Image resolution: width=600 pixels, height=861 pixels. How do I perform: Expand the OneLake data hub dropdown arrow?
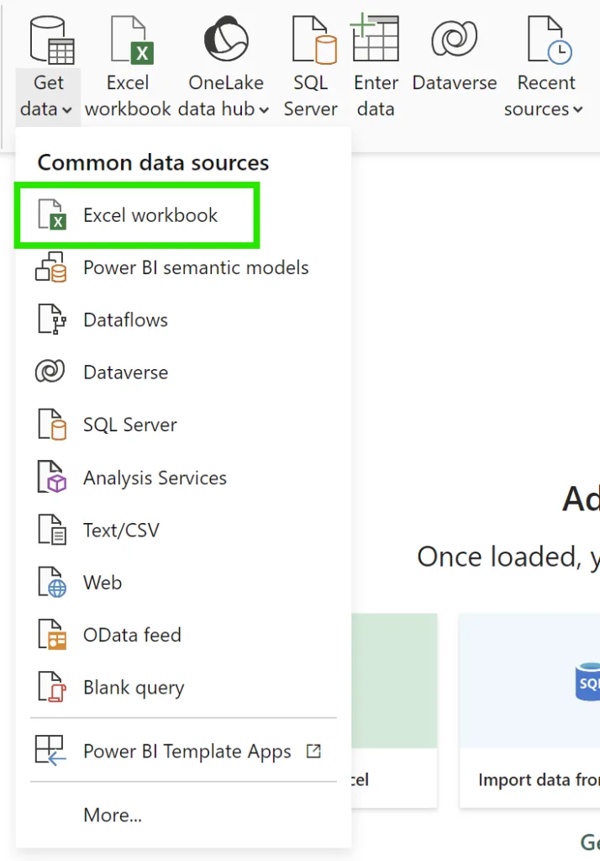tap(264, 110)
